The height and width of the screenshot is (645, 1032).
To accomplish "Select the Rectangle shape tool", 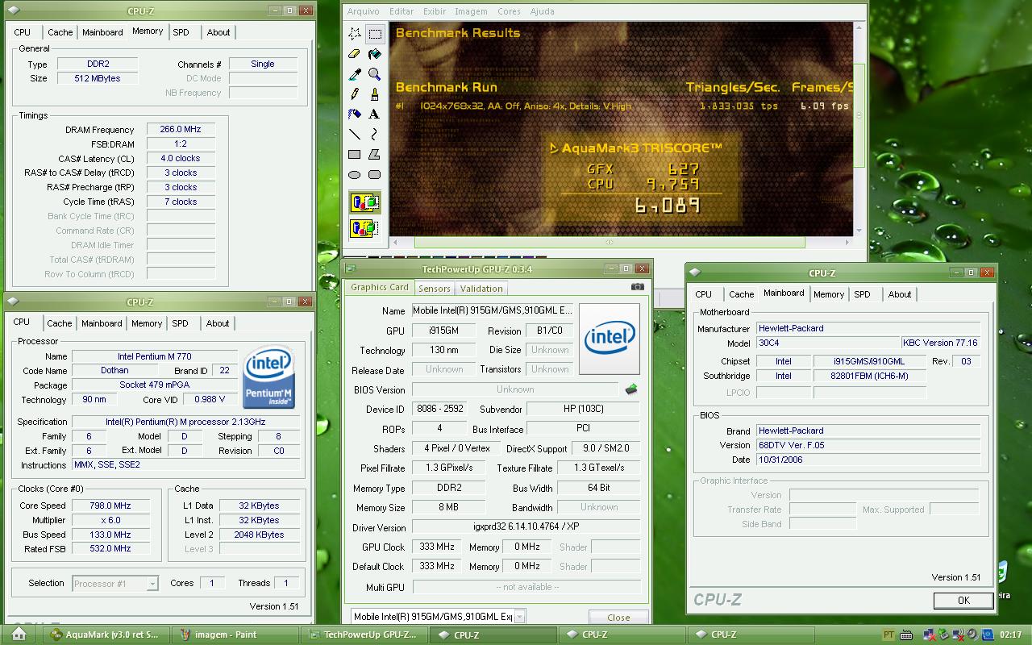I will click(355, 154).
